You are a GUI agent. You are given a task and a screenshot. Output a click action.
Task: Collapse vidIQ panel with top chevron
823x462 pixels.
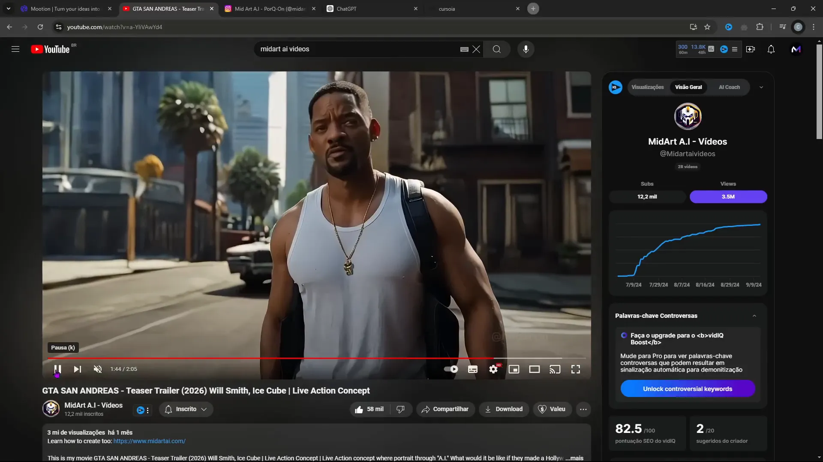(761, 87)
